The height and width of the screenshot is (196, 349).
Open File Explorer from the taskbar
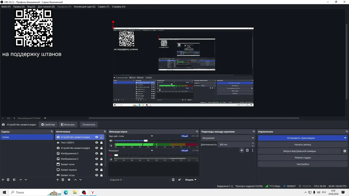[x=75, y=192]
